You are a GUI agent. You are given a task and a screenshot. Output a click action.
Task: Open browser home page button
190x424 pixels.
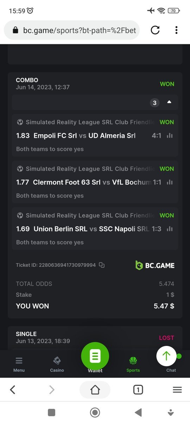(x=95, y=390)
